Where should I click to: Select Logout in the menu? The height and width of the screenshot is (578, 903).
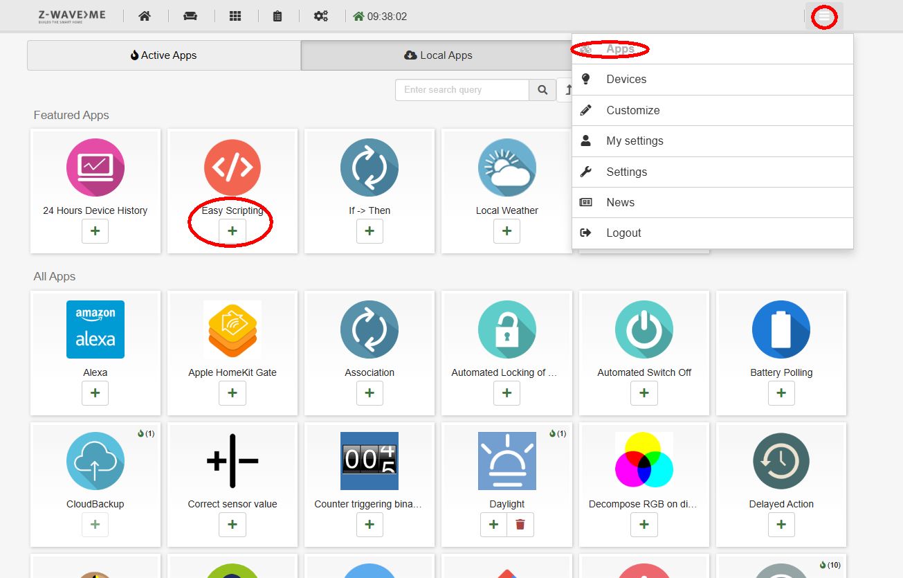click(712, 233)
